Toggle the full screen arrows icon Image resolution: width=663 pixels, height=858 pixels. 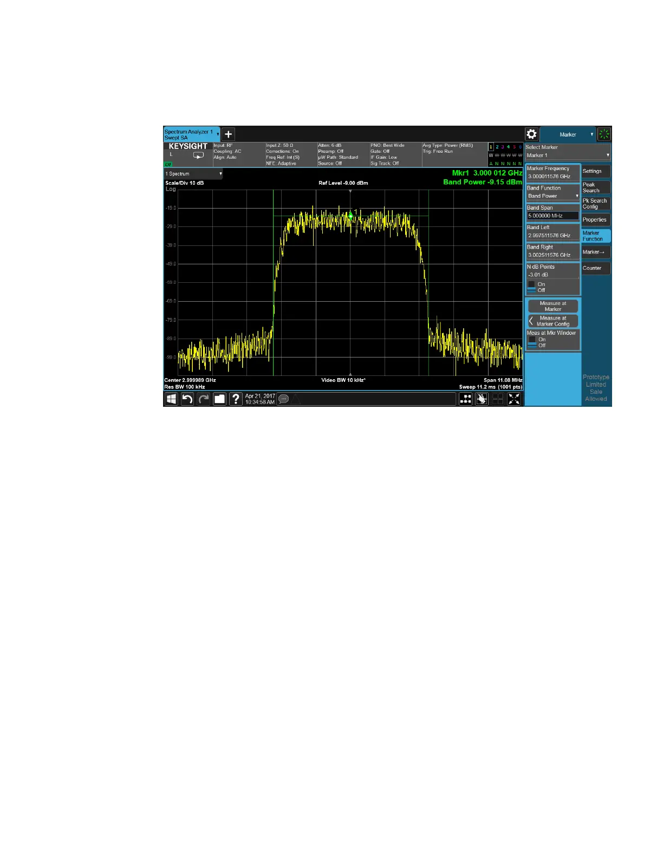514,399
